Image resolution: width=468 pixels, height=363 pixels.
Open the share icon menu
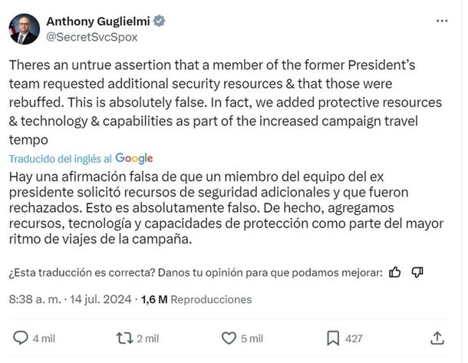pos(437,338)
